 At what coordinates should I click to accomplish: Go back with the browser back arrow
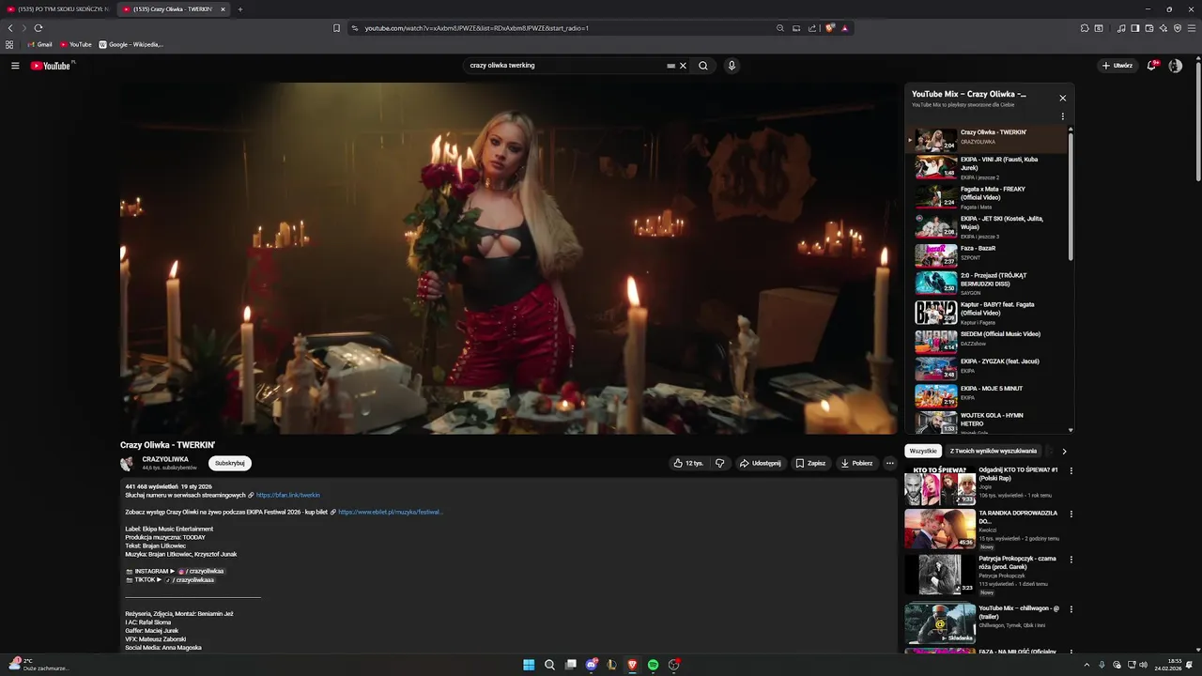10,28
